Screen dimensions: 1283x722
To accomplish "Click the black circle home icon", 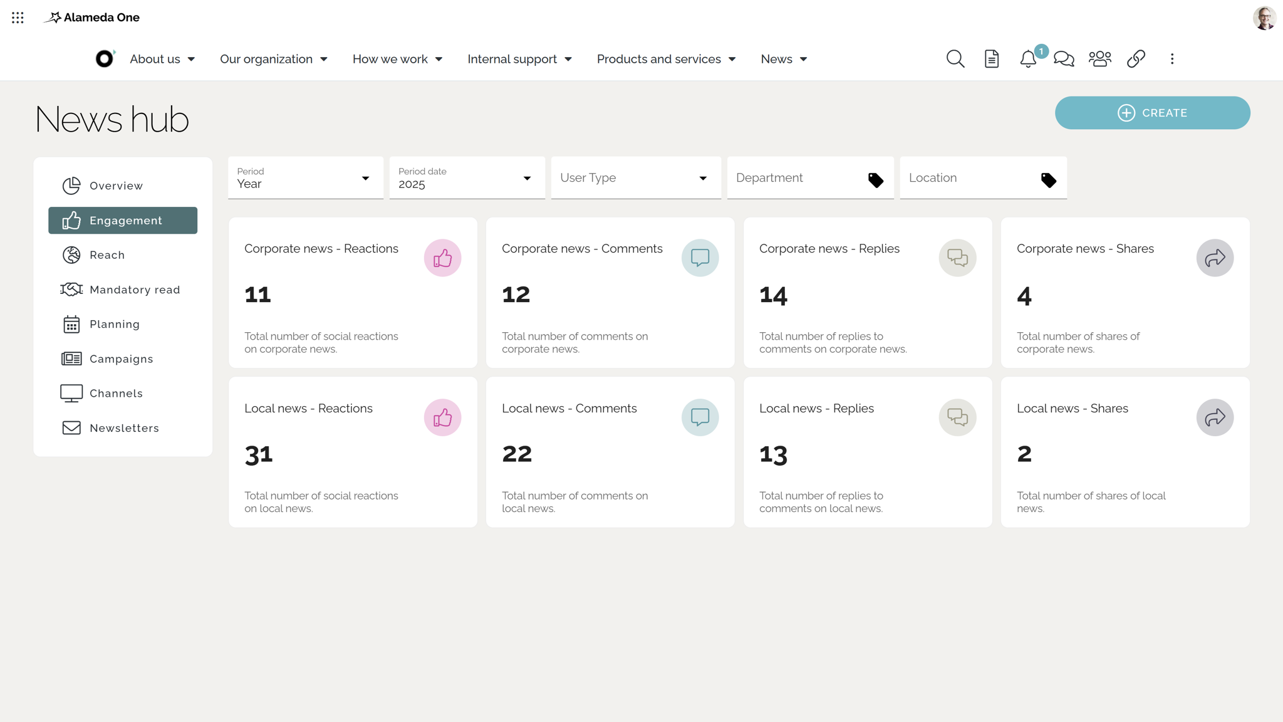I will [x=105, y=58].
